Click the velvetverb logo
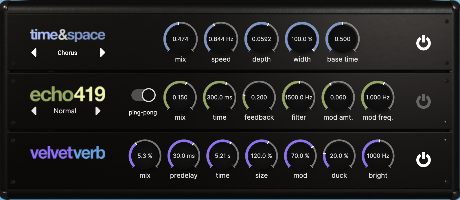 click(x=68, y=153)
